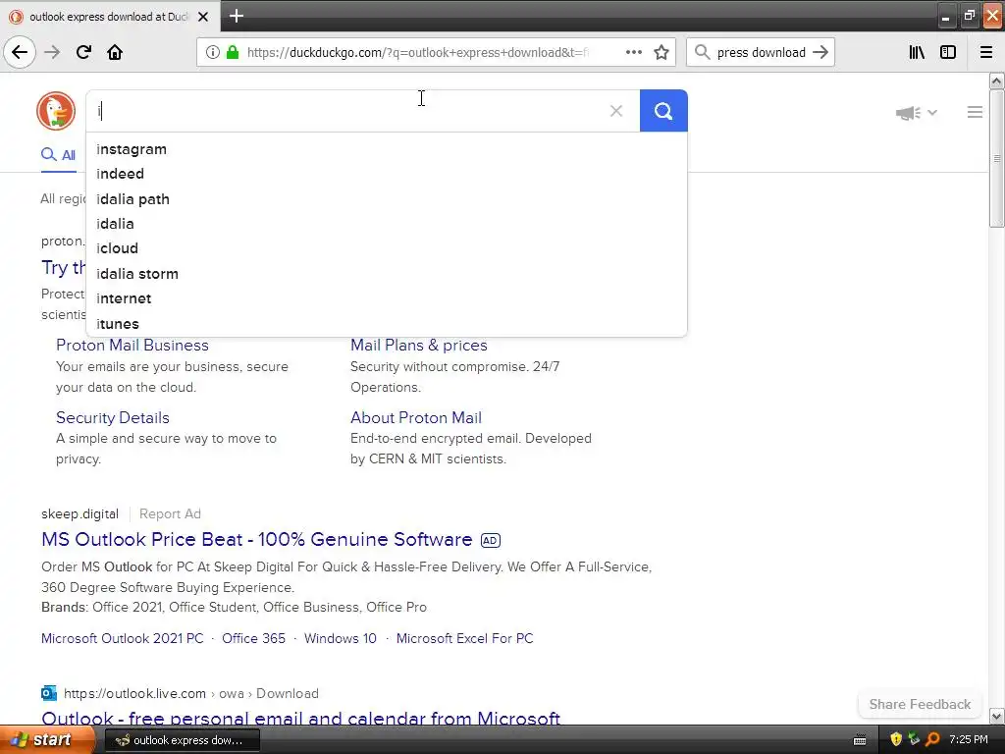Open Mail Plans & prices link
1005x754 pixels.
click(x=418, y=345)
